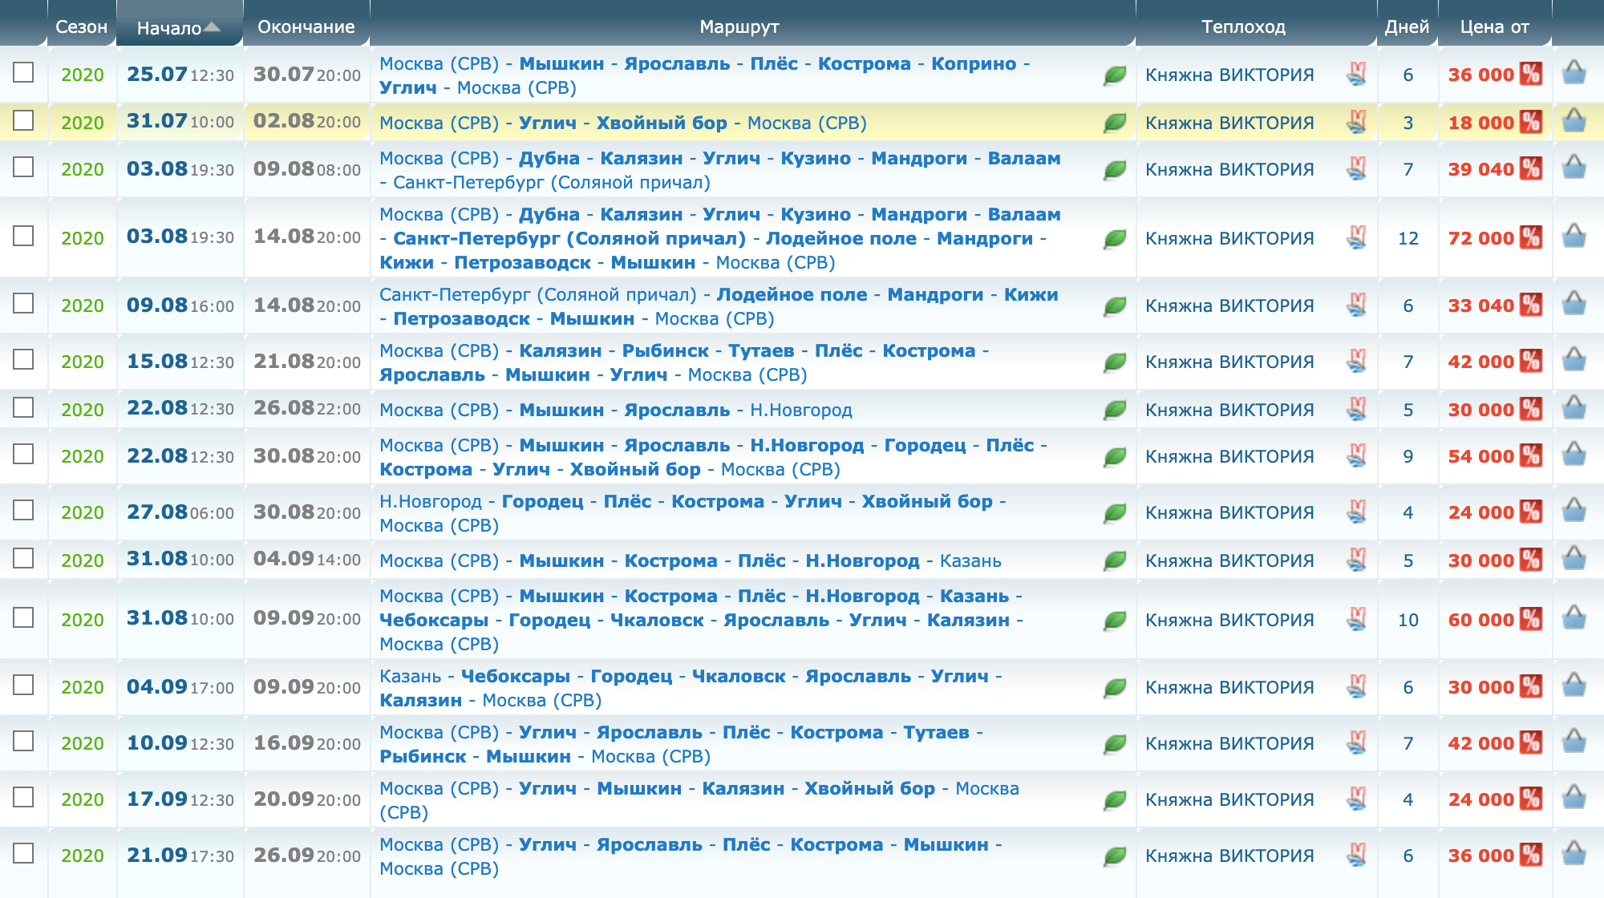Add the 15.08 cruise to basket

[1574, 360]
